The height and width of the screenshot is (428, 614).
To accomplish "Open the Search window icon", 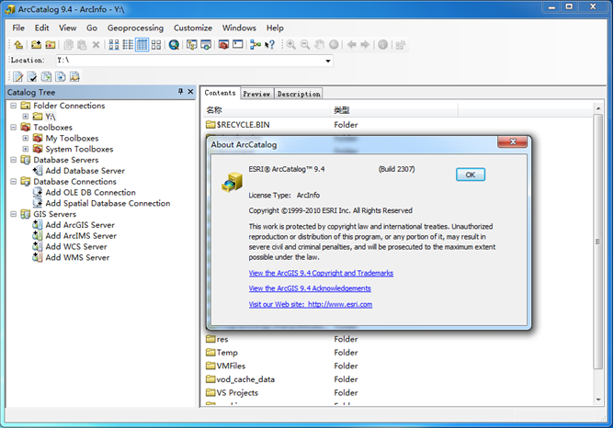I will 174,44.
